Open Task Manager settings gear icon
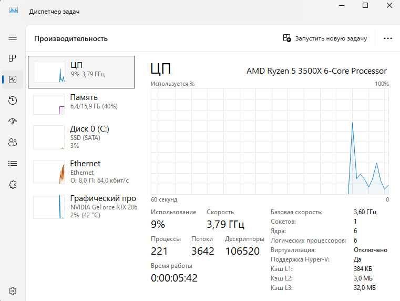400x301 pixels. (x=13, y=291)
